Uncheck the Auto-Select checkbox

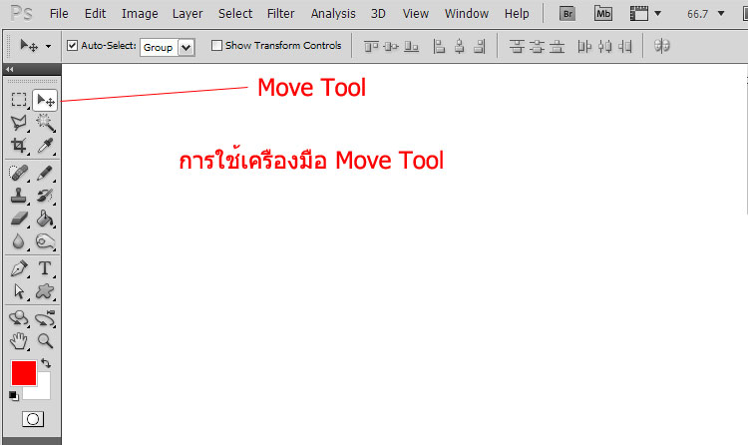(x=72, y=46)
